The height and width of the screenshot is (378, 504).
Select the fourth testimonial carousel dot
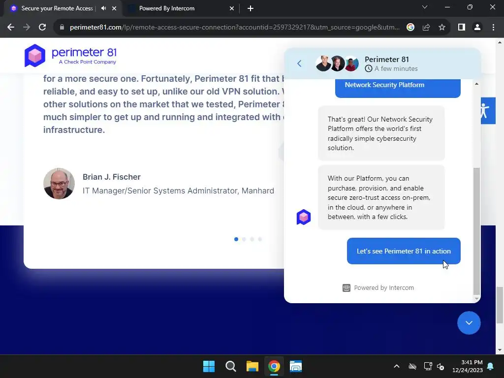click(260, 239)
